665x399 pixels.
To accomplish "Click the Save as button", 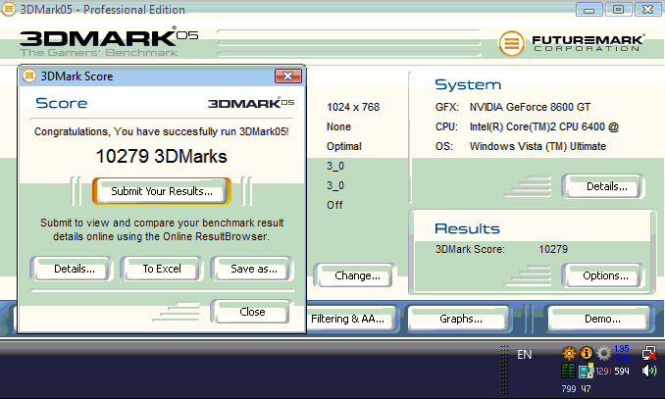I will 253,269.
